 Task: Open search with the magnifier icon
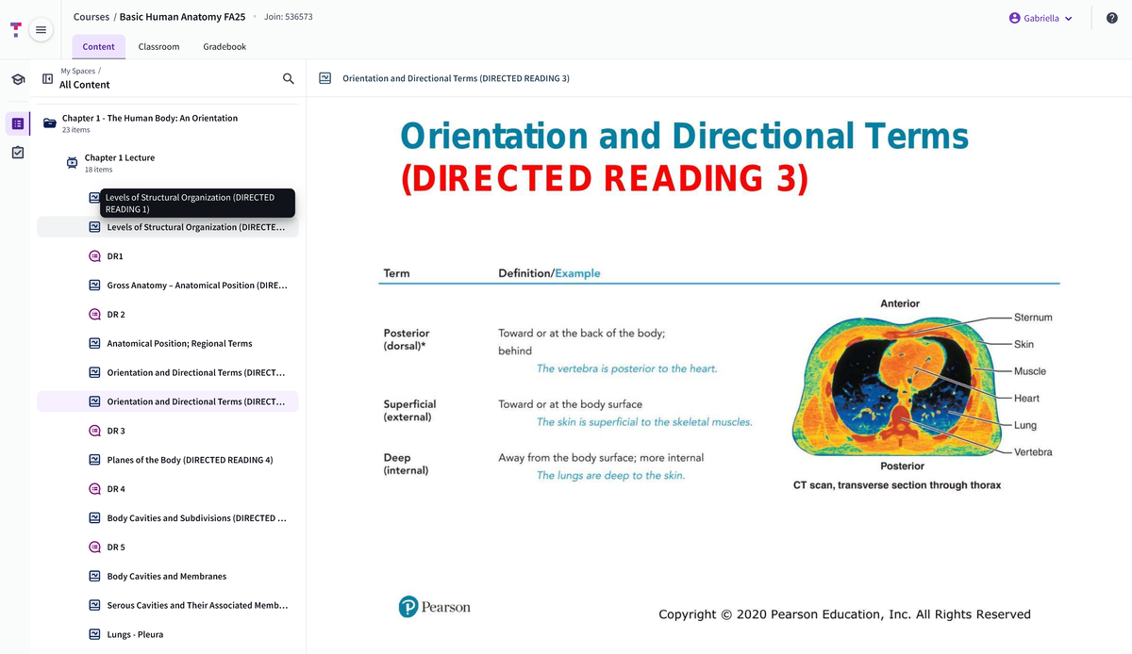(289, 79)
